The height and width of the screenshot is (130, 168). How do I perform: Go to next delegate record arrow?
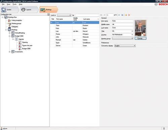[x=119, y=15]
